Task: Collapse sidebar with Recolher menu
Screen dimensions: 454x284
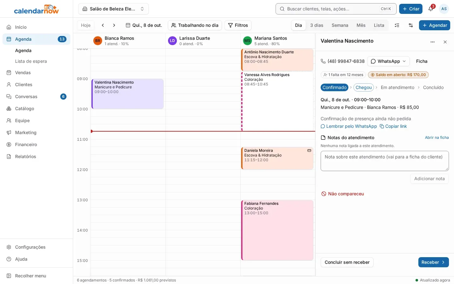Action: coord(37,276)
